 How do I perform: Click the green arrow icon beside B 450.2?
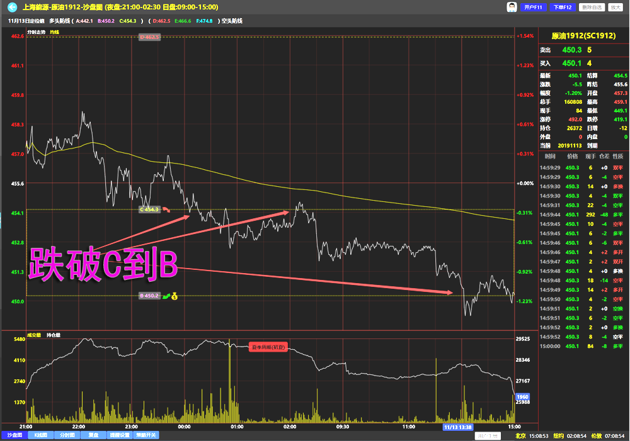[x=166, y=296]
